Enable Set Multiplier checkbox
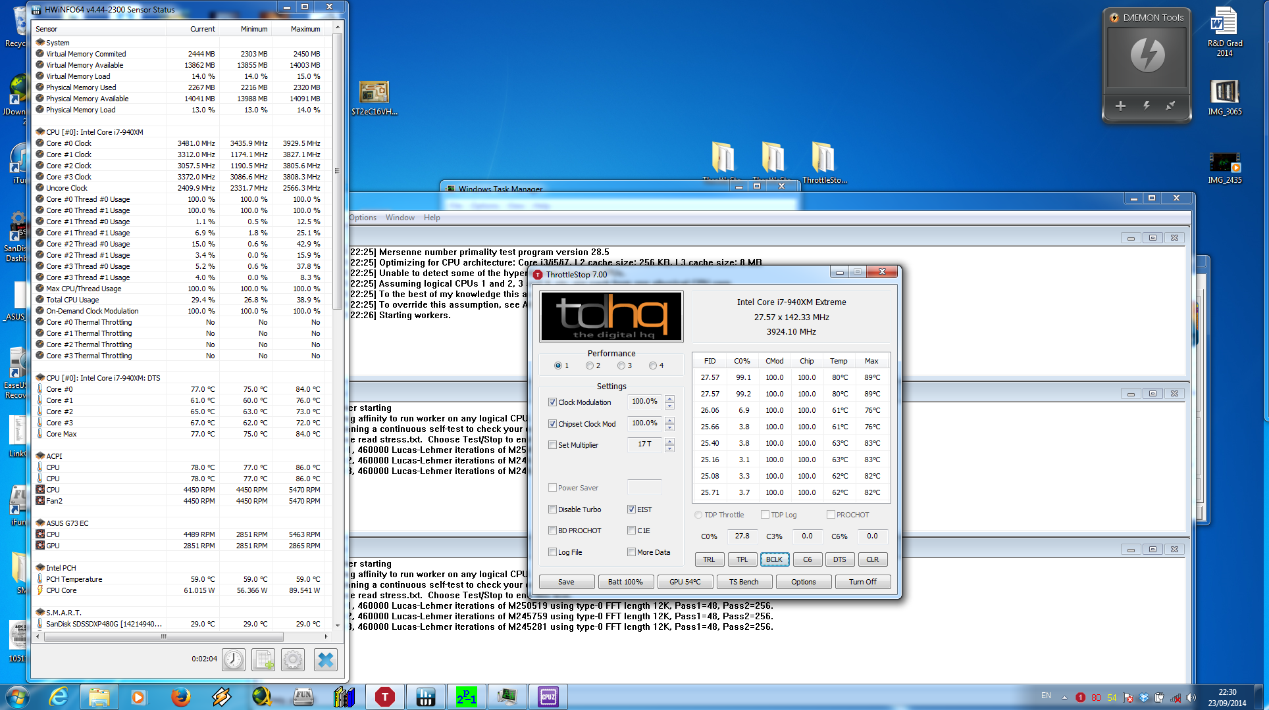Image resolution: width=1269 pixels, height=710 pixels. 552,445
